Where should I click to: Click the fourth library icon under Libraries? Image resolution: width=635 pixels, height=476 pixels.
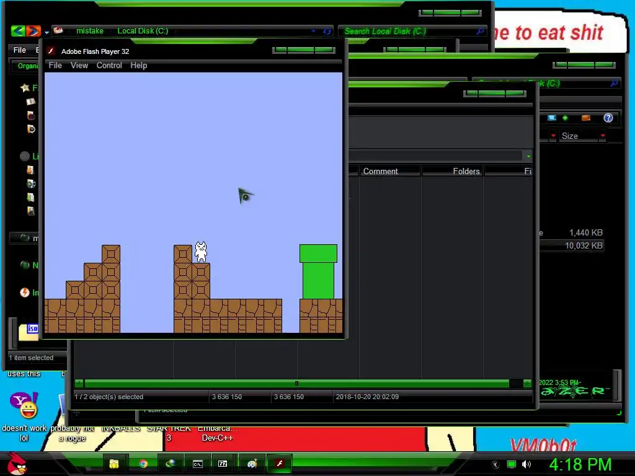31,211
